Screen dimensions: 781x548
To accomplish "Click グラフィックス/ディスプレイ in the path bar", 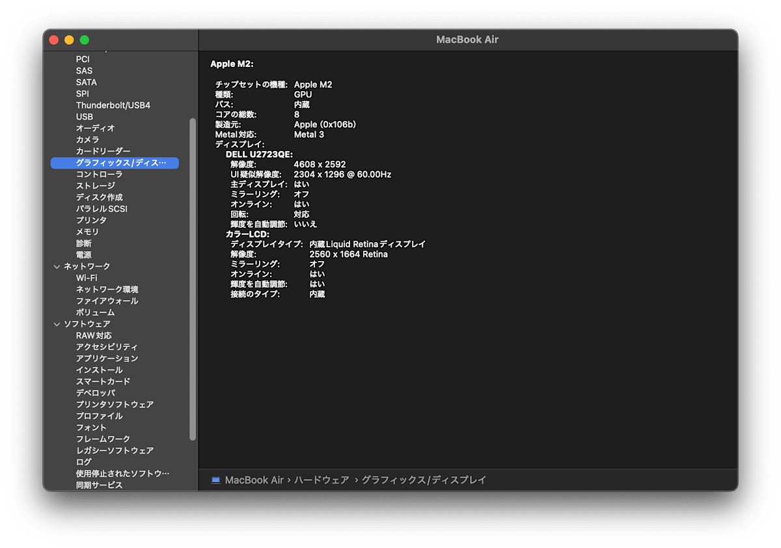I will 424,480.
